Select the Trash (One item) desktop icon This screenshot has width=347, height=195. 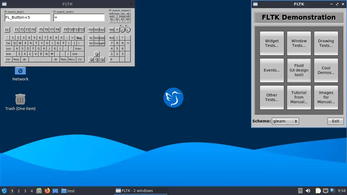tap(20, 102)
